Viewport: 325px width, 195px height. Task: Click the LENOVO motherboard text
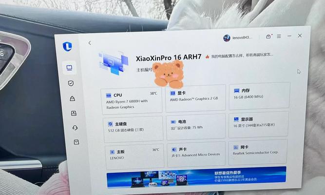[116, 158]
